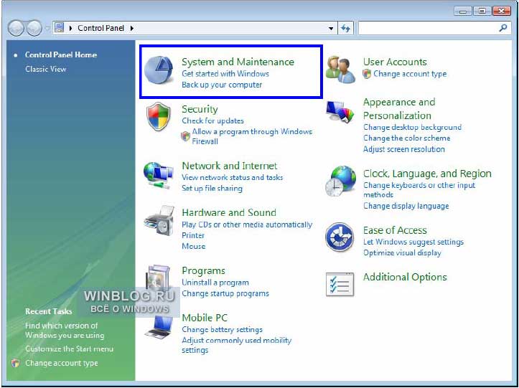Click Let Windows suggest settings link
The width and height of the screenshot is (519, 388).
coord(413,242)
